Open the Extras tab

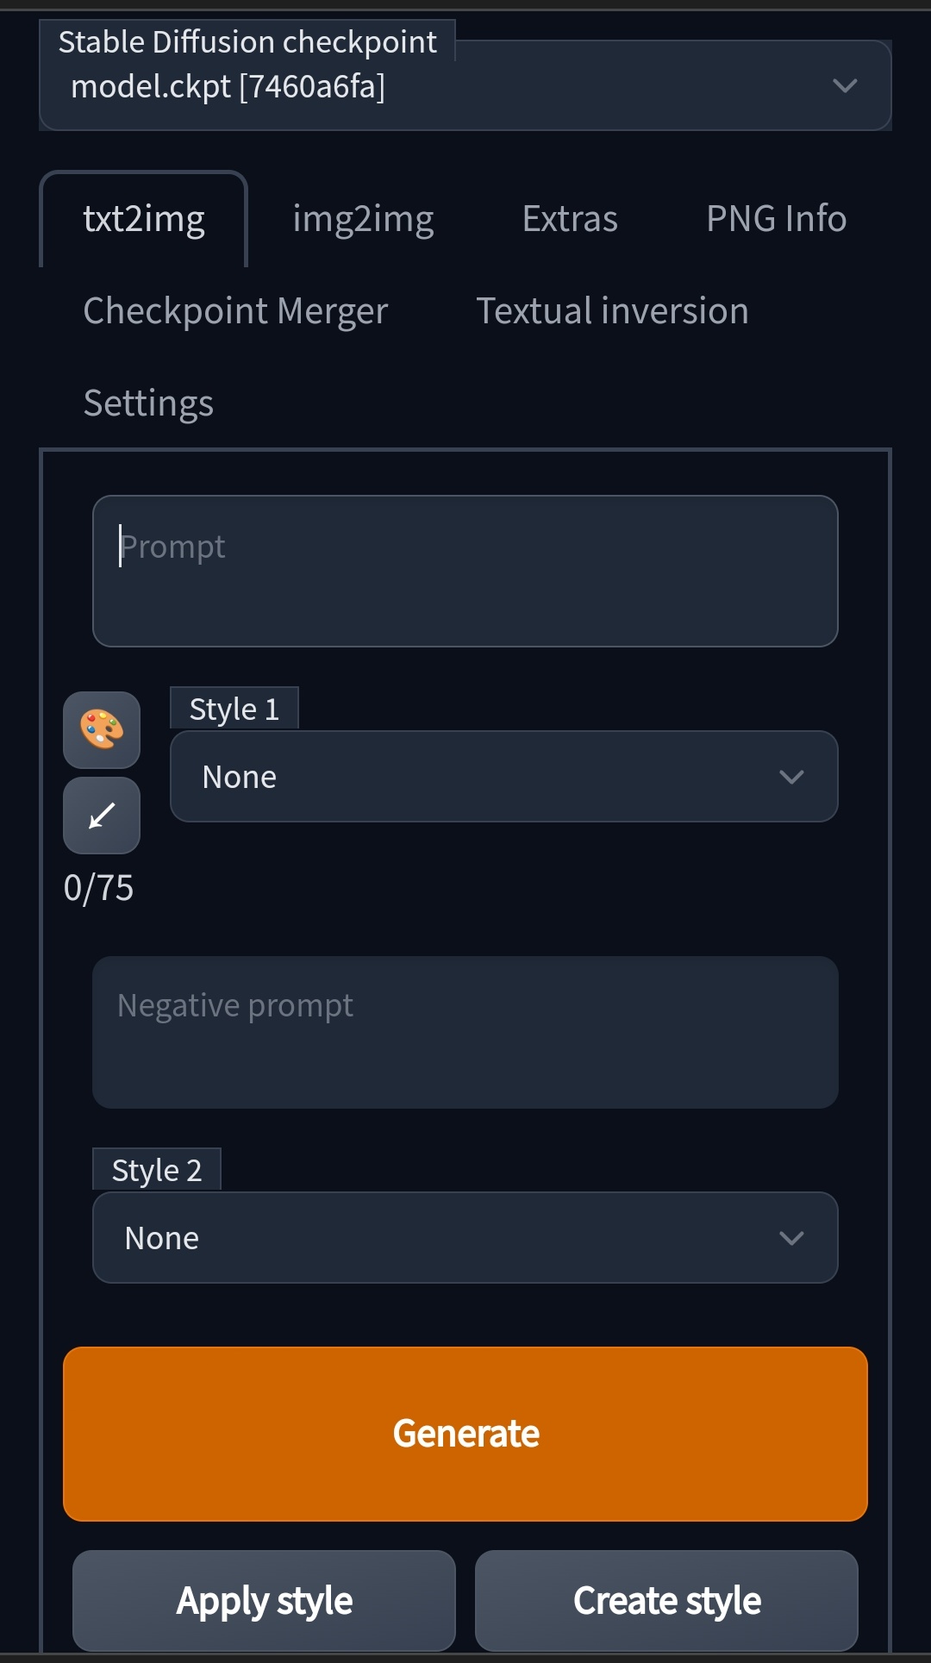(569, 218)
